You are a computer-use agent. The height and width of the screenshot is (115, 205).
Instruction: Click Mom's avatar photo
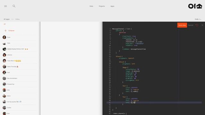click(x=4, y=96)
